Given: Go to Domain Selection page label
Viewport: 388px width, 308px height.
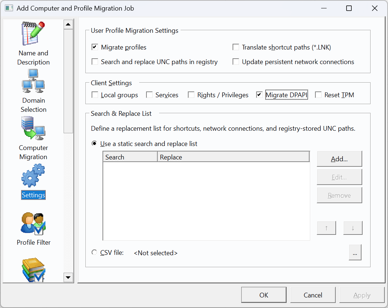Looking at the screenshot, I should 33,105.
